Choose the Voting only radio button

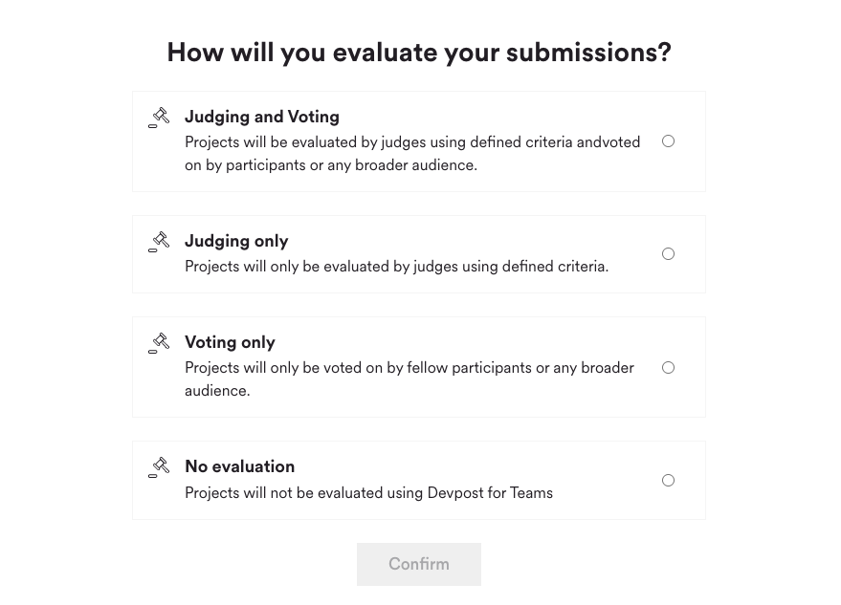click(668, 368)
